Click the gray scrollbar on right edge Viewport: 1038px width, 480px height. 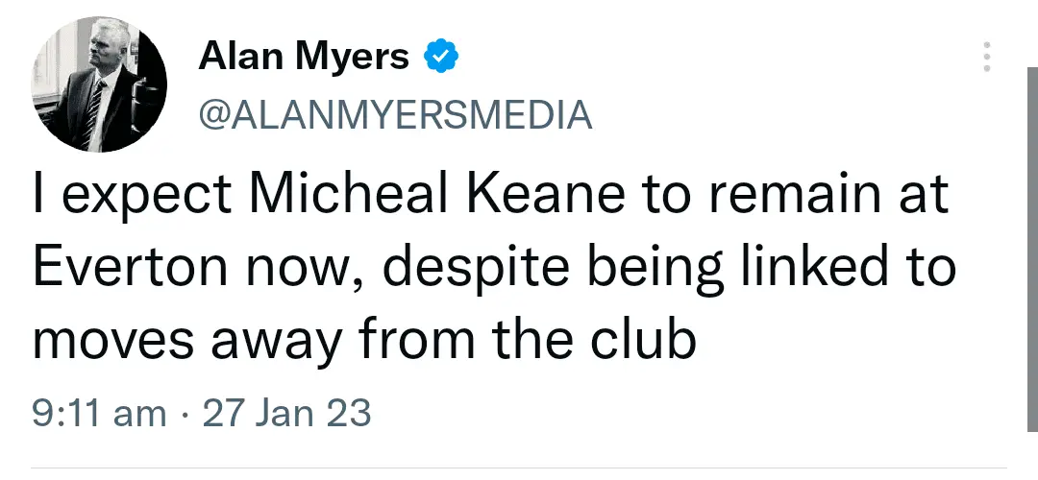click(x=1031, y=240)
